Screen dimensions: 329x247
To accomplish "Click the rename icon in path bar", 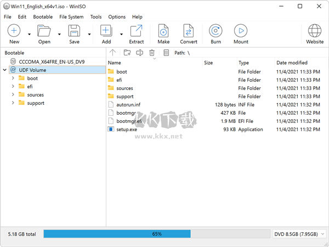I will click(139, 53).
